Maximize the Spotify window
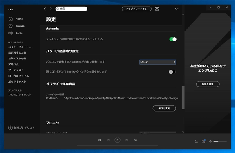 coord(219,7)
